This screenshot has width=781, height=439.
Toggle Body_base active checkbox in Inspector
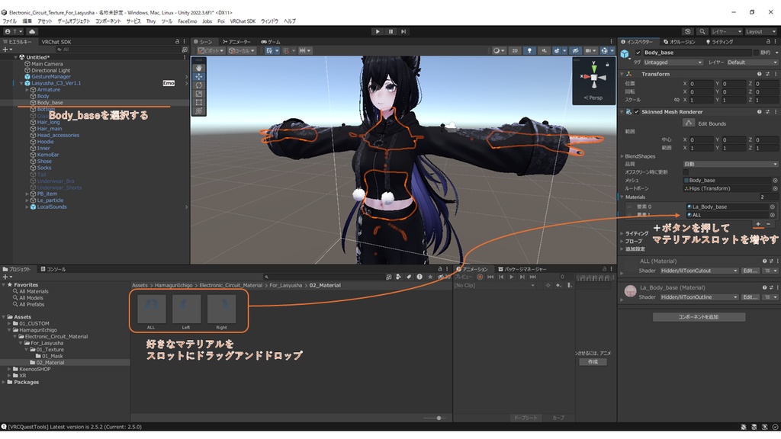[638, 53]
